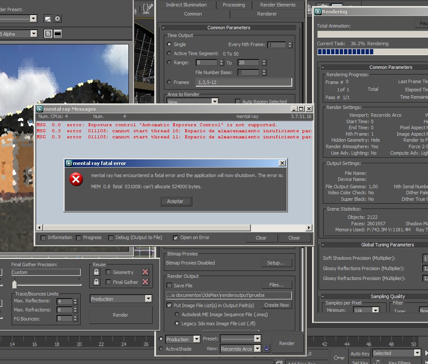Toggle the UI overlay icon beside Alpha dropdown

[48, 34]
